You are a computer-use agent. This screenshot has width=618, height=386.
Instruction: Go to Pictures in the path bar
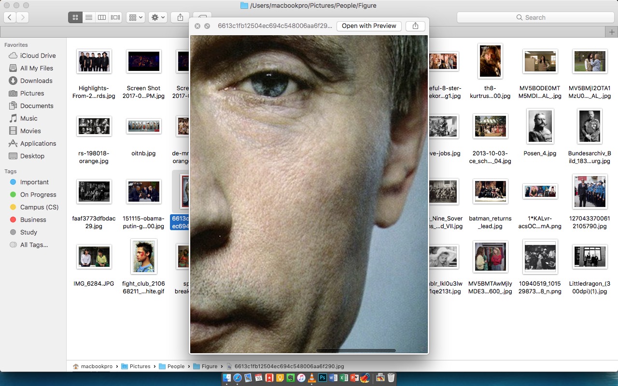point(136,366)
